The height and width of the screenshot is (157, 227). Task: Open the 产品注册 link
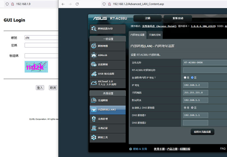click(x=172, y=149)
